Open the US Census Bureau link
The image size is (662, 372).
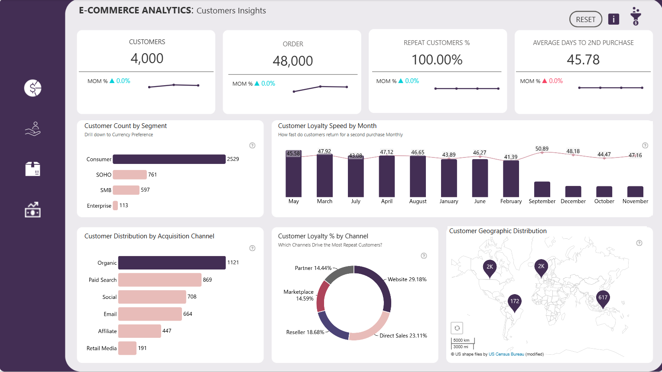(x=506, y=354)
